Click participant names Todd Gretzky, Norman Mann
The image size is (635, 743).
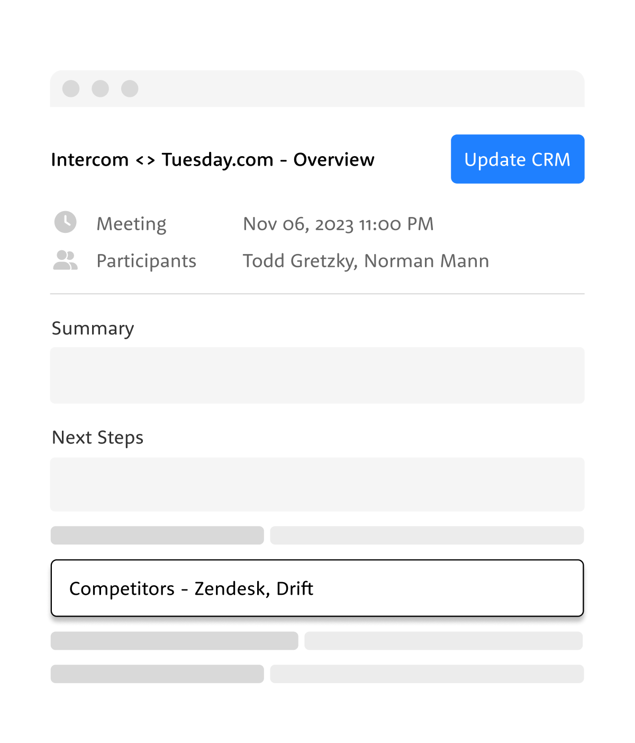(366, 261)
